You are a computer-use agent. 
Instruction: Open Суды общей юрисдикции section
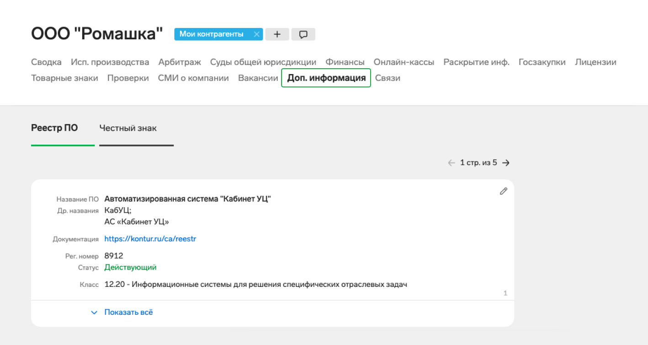click(263, 62)
